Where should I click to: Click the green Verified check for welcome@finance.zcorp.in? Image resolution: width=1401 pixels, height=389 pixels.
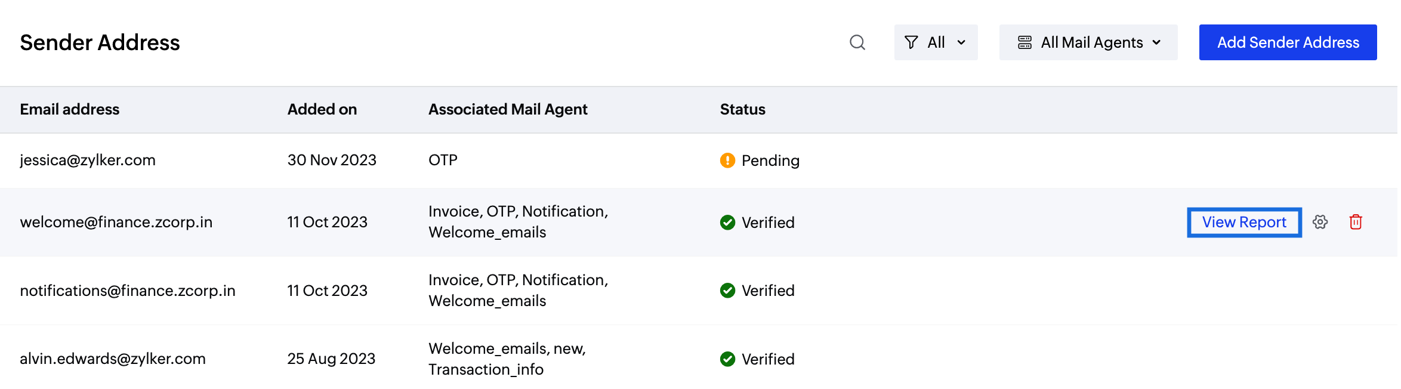727,223
